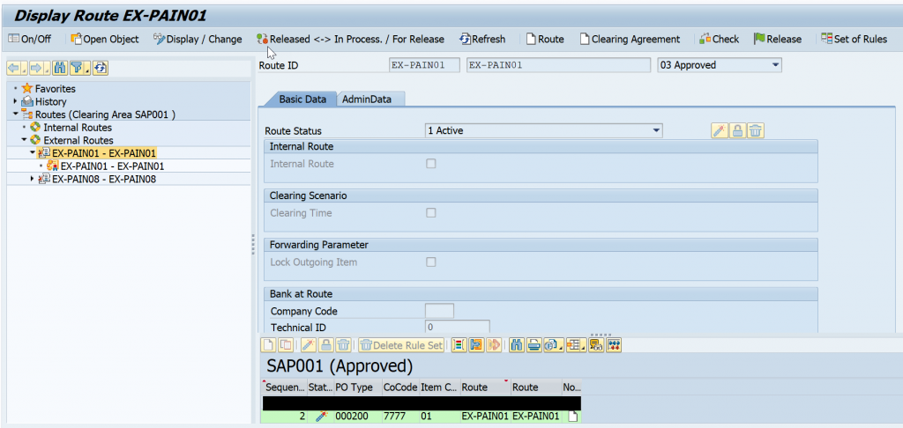The height and width of the screenshot is (428, 903).
Task: Click the Release flag button
Action: pyautogui.click(x=778, y=39)
